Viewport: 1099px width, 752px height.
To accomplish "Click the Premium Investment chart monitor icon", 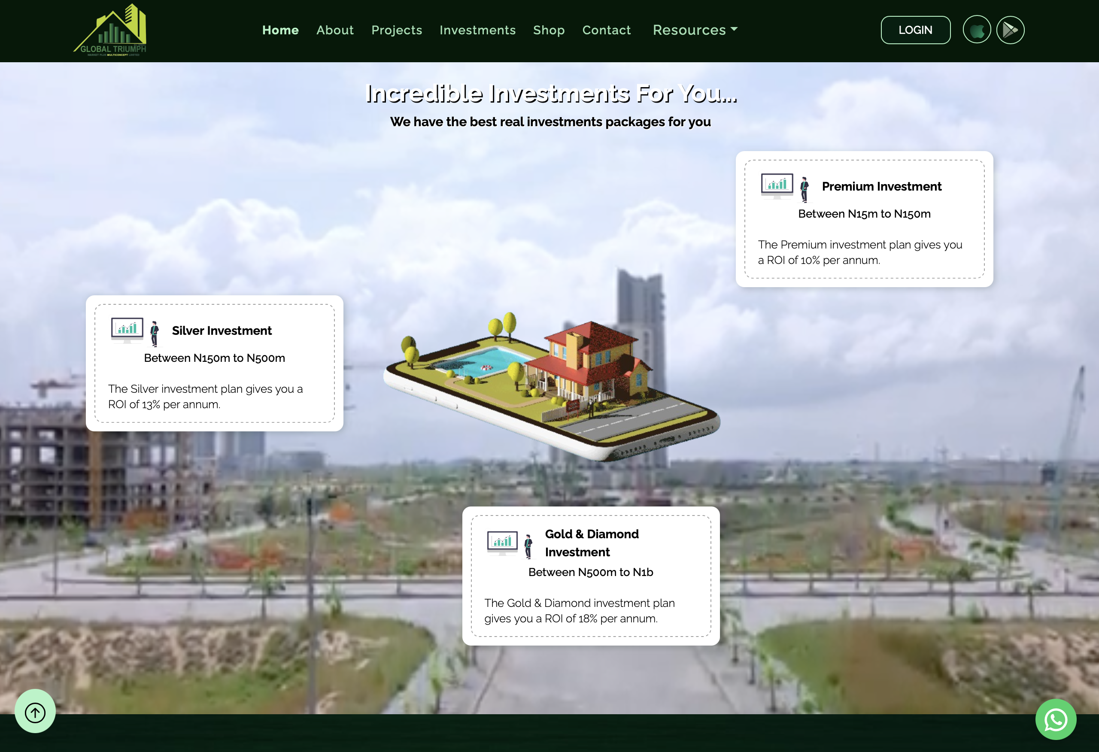I will [777, 185].
